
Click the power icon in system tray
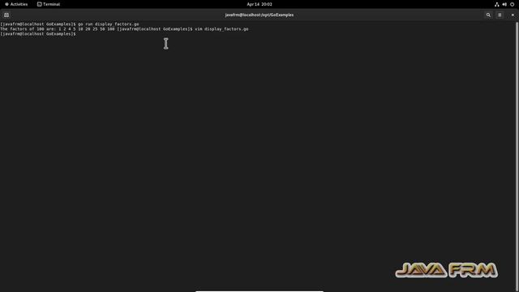(512, 4)
